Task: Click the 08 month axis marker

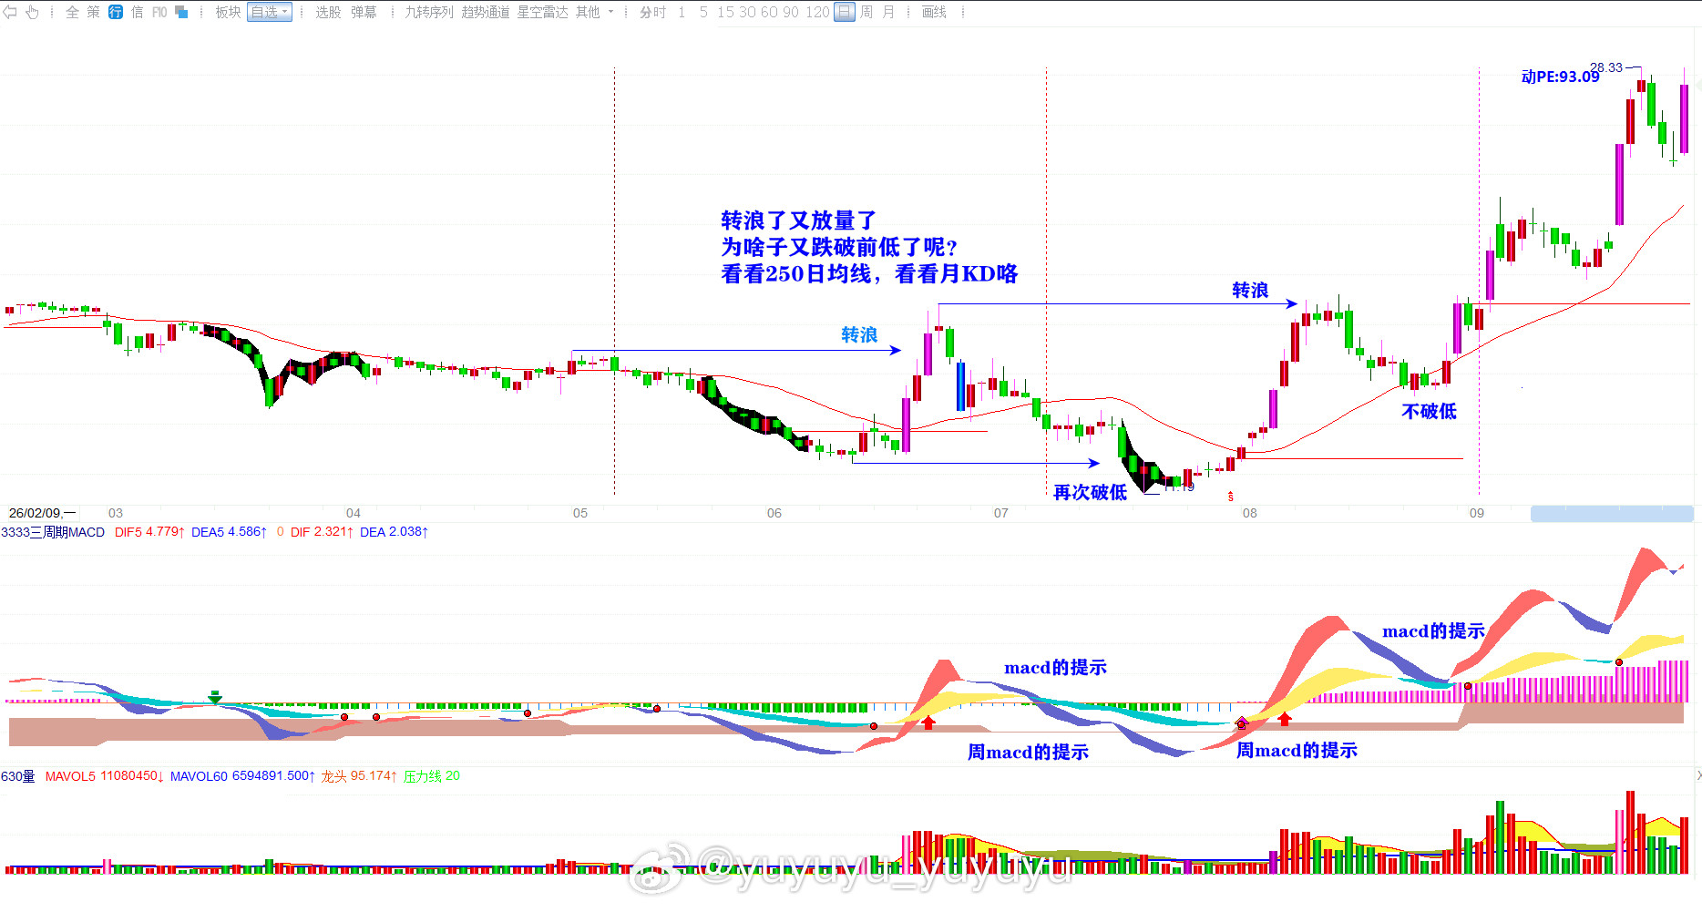Action: [1250, 513]
